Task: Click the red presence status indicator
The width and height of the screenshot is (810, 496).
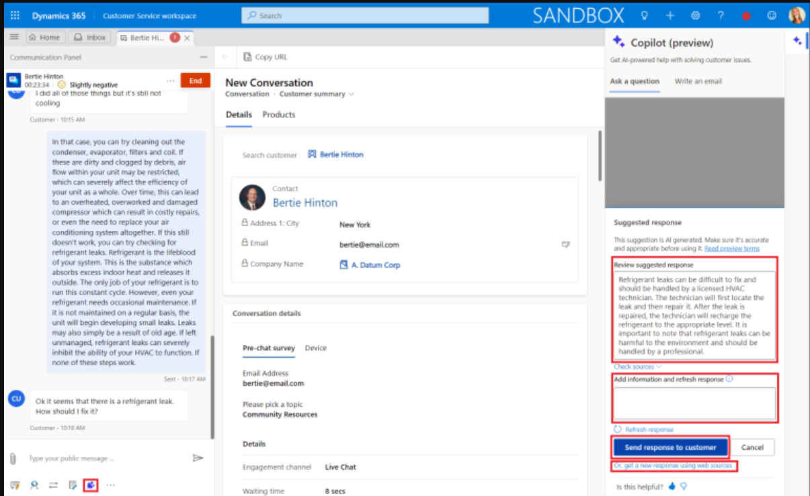Action: pyautogui.click(x=746, y=15)
